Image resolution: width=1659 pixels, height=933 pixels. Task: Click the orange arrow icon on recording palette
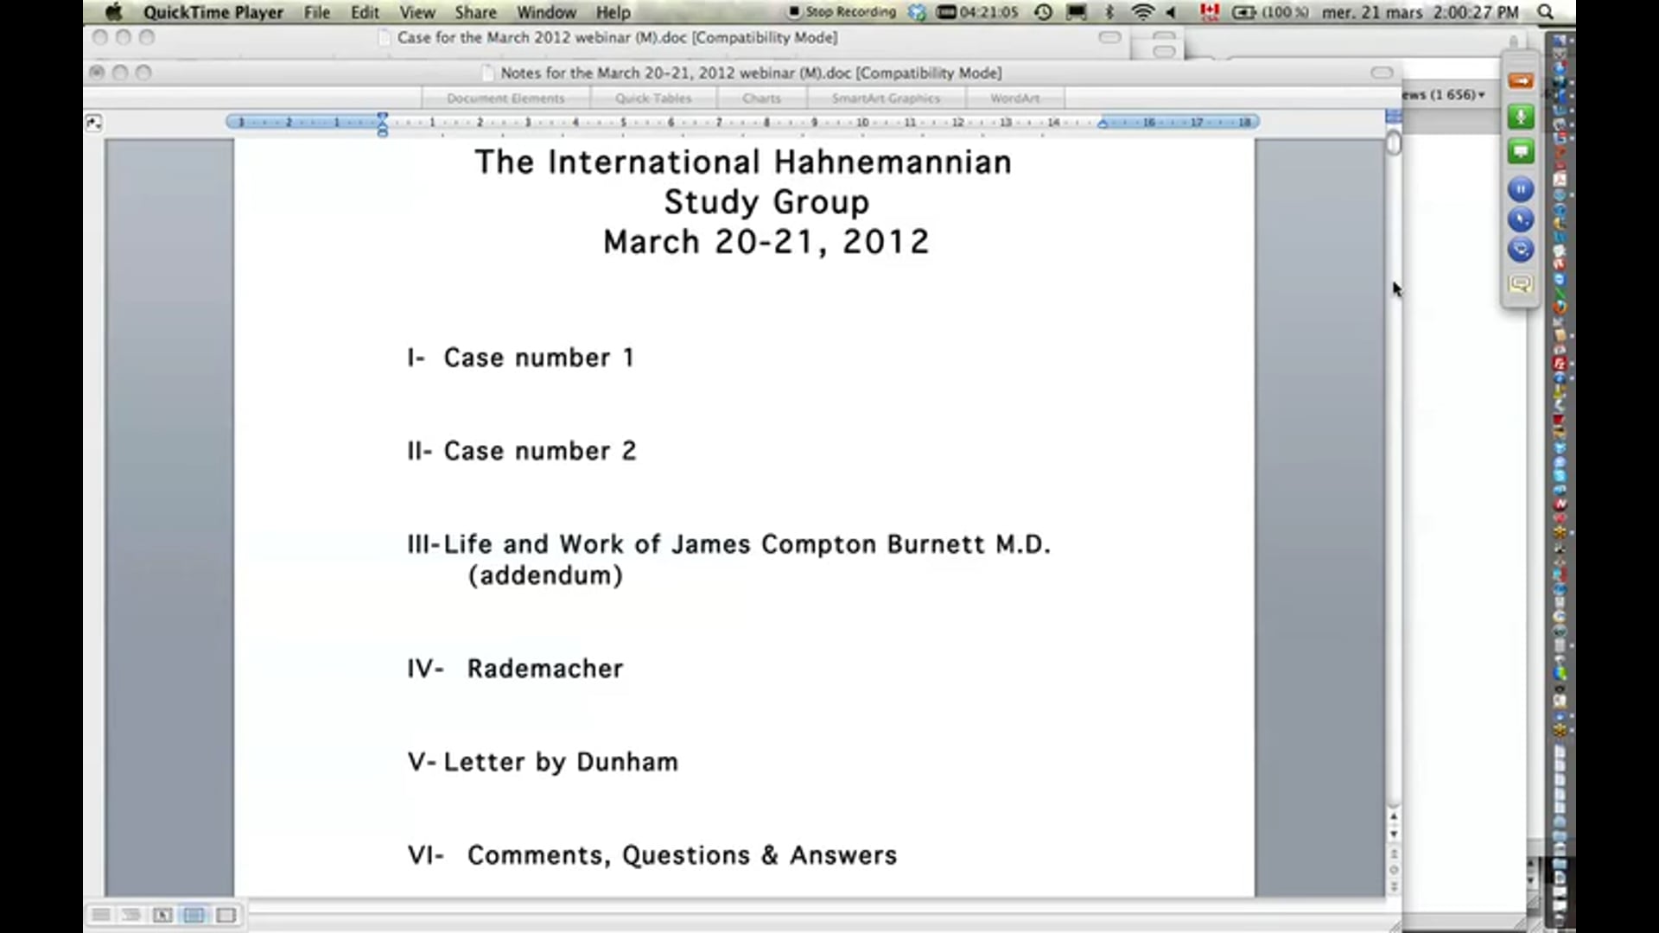click(x=1521, y=80)
